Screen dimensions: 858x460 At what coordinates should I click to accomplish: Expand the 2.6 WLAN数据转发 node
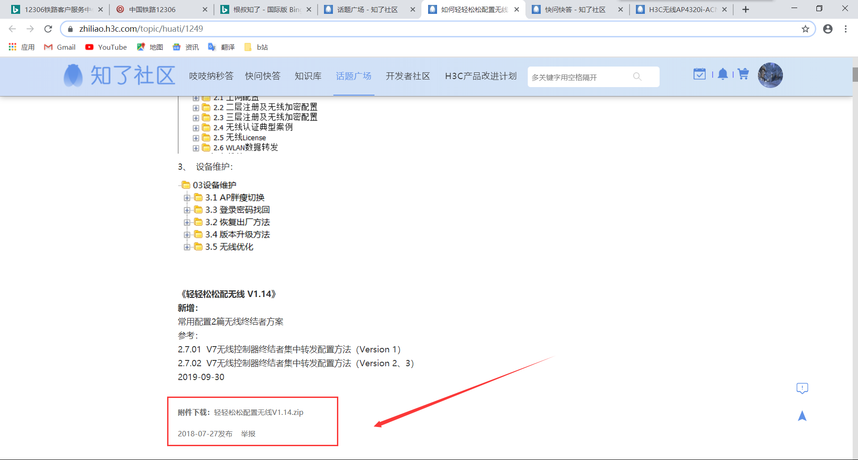click(x=196, y=148)
